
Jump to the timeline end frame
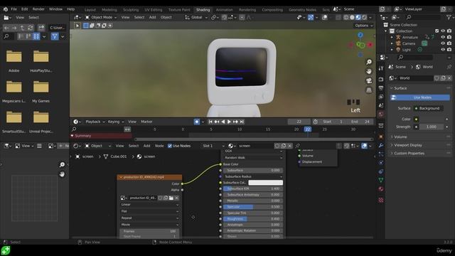(242, 122)
